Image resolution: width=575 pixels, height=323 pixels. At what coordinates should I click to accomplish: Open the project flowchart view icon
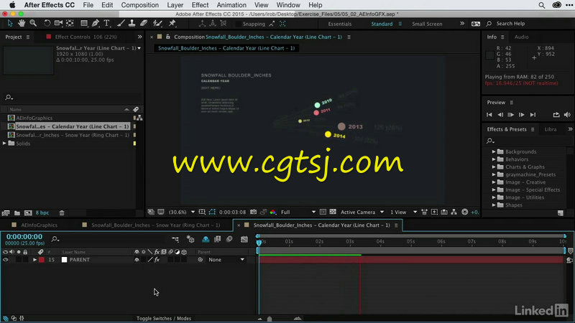pyautogui.click(x=139, y=118)
